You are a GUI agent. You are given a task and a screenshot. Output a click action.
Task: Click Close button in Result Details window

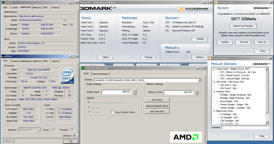tap(262, 136)
